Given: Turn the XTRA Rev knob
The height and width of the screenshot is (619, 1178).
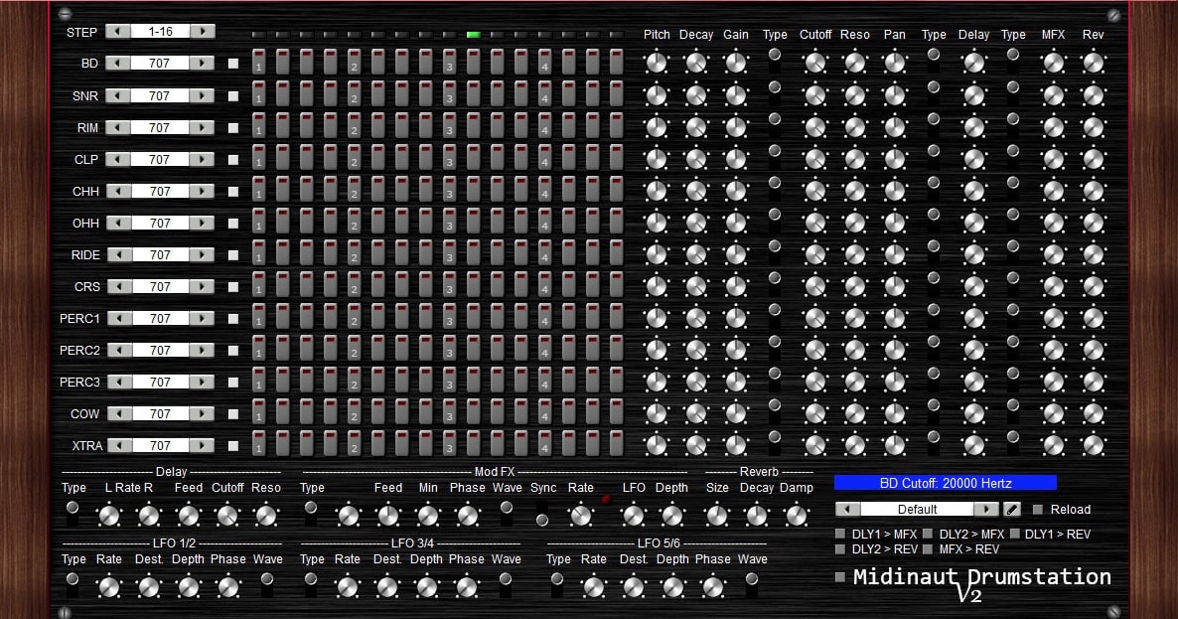Looking at the screenshot, I should (1093, 445).
